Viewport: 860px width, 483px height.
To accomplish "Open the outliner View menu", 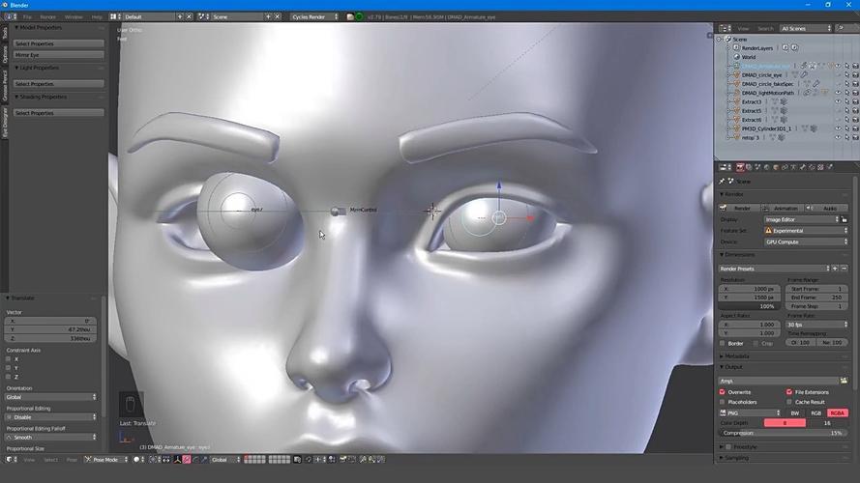I will point(743,28).
